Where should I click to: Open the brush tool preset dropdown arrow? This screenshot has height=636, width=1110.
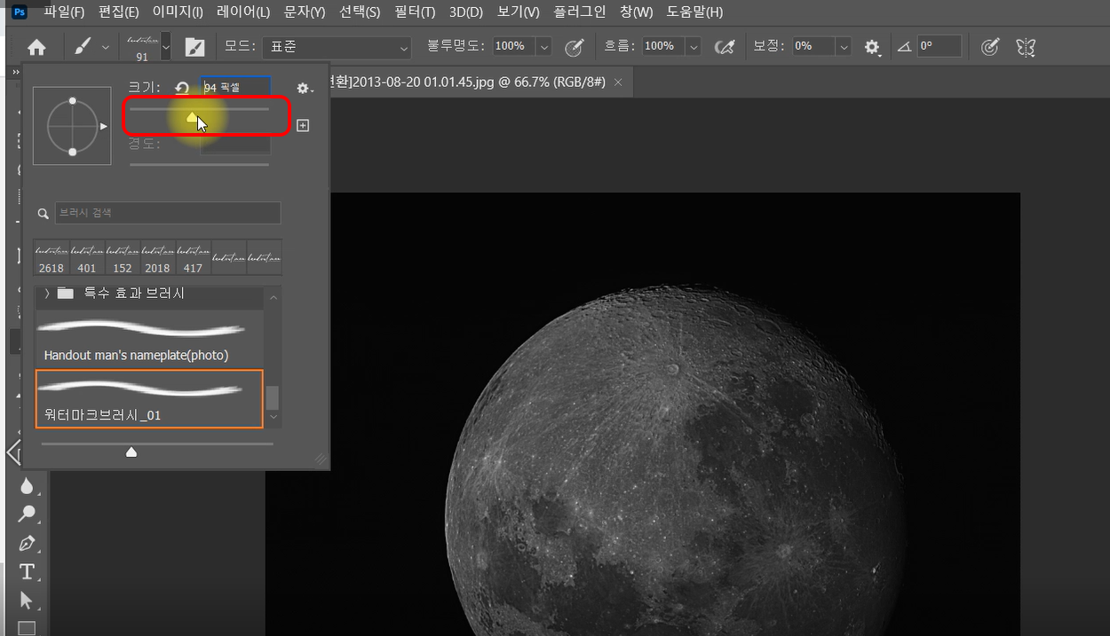pos(106,47)
